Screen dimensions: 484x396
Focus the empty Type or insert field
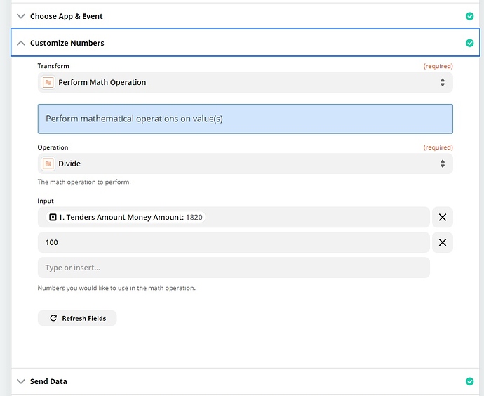click(233, 268)
